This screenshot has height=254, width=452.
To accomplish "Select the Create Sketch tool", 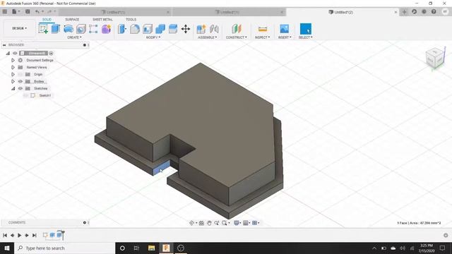I will (x=43, y=29).
